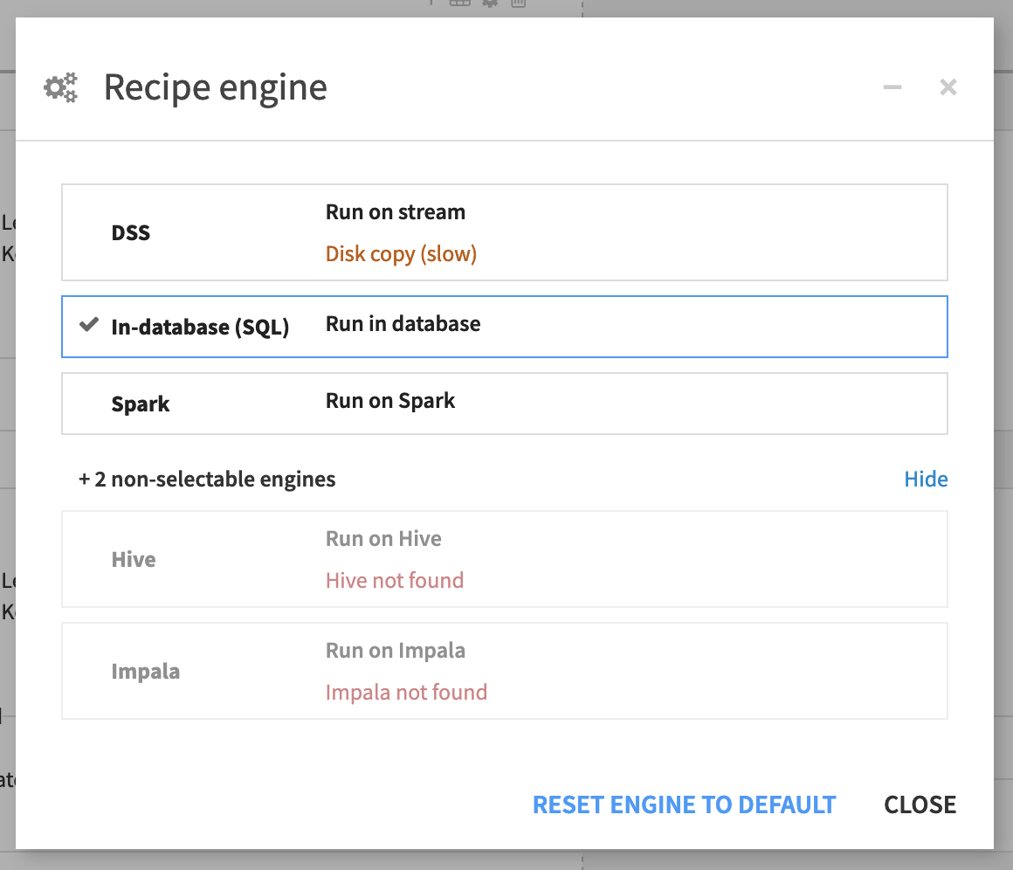The image size is (1013, 870).
Task: Click the "Disk copy (slow)" warning text
Action: [401, 254]
